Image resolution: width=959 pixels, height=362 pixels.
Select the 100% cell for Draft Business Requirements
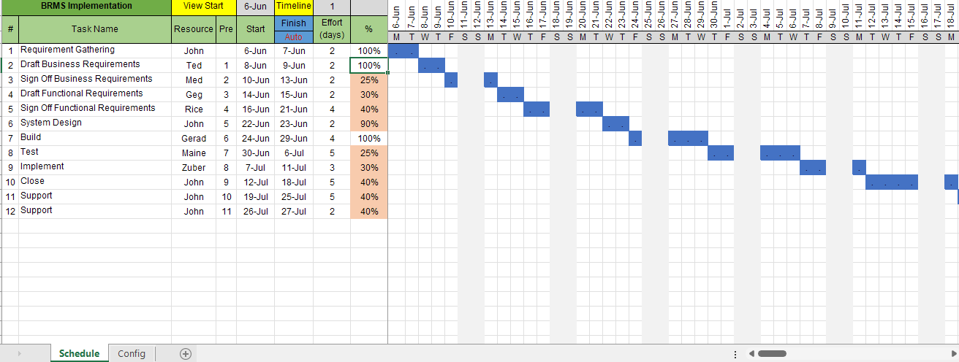pos(369,66)
